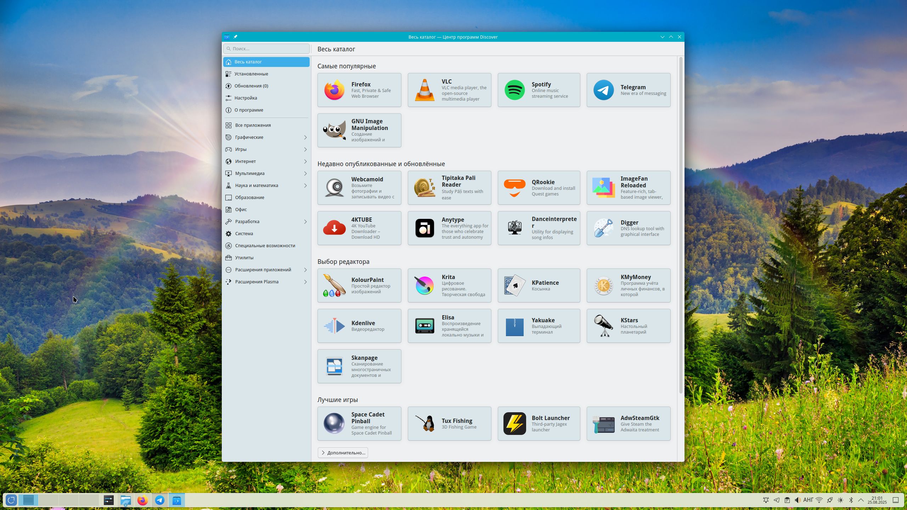Click the GIMP mascot icon

point(334,130)
